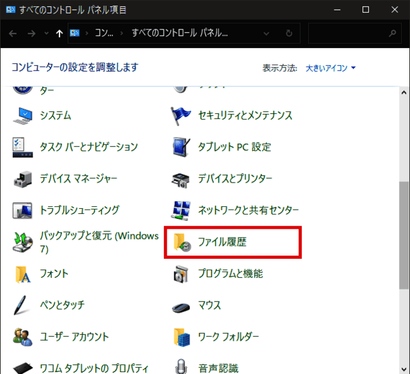410x374 pixels.
Task: Click the フォント folder icon
Action: pyautogui.click(x=23, y=273)
